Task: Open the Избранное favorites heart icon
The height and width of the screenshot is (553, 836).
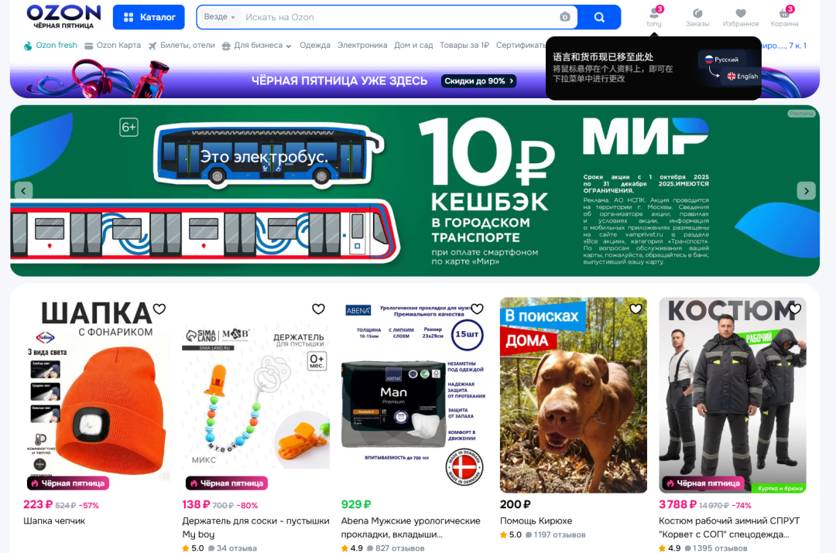Action: pos(741,17)
